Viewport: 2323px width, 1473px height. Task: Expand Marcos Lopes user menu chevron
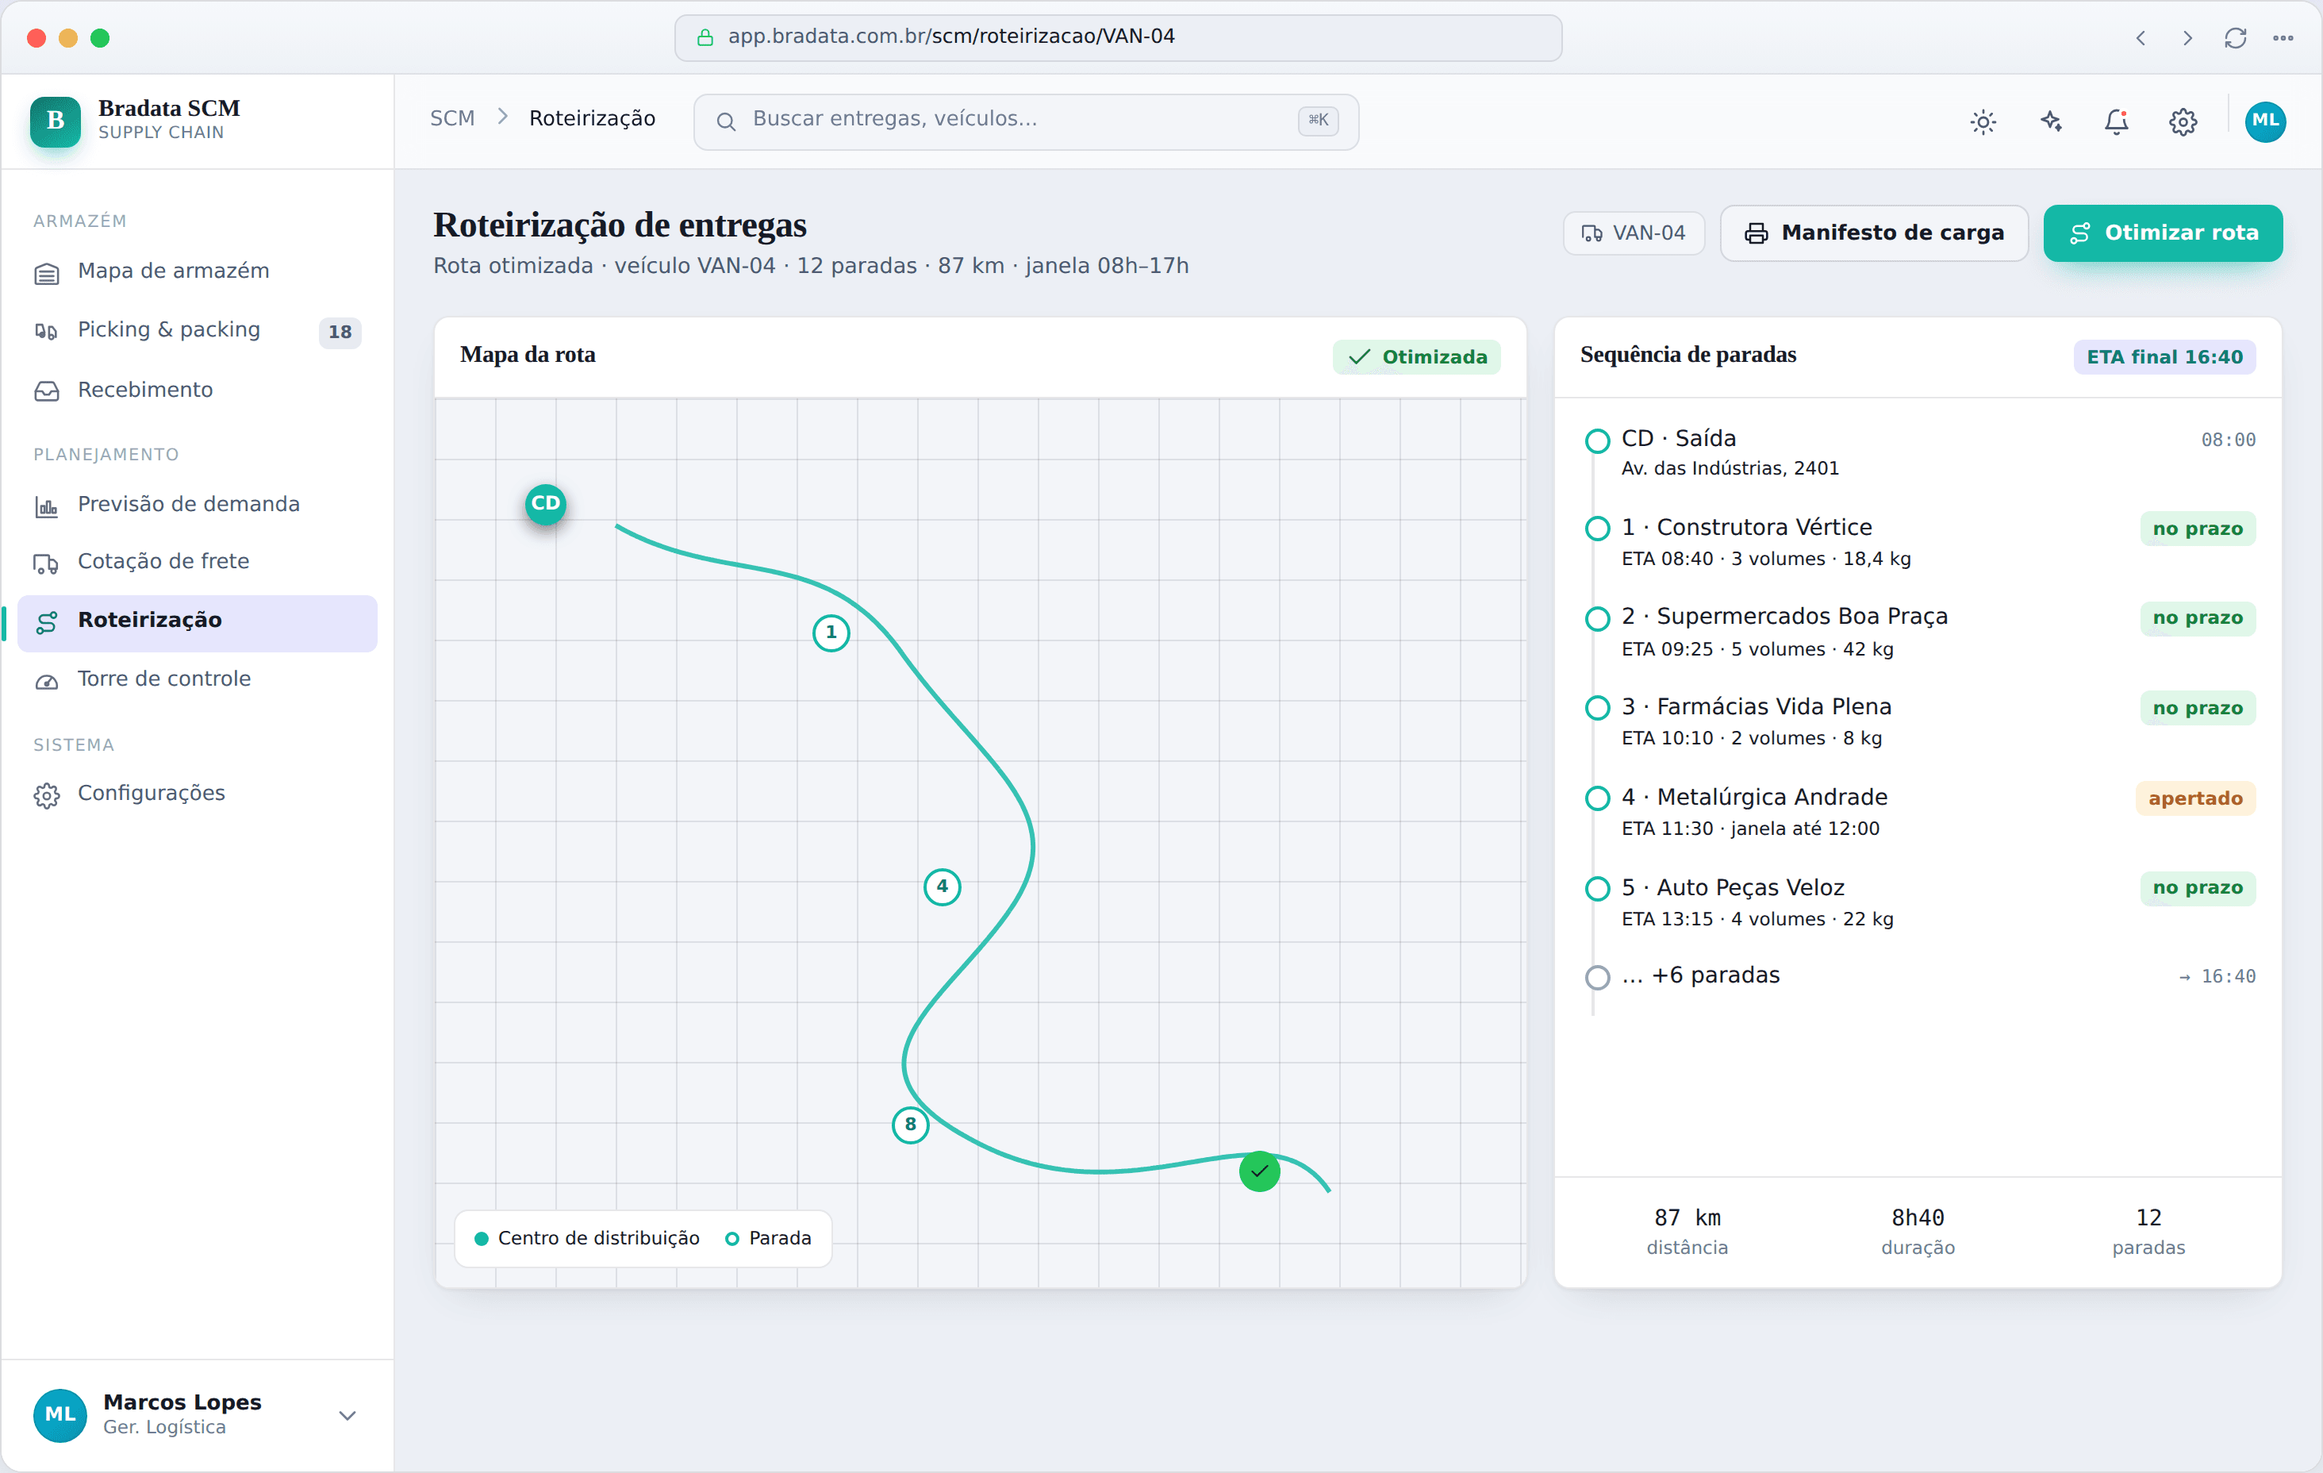347,1415
